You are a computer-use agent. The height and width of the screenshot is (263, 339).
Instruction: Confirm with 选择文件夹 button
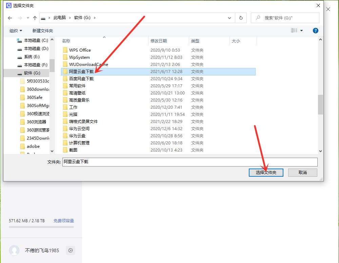(266, 173)
